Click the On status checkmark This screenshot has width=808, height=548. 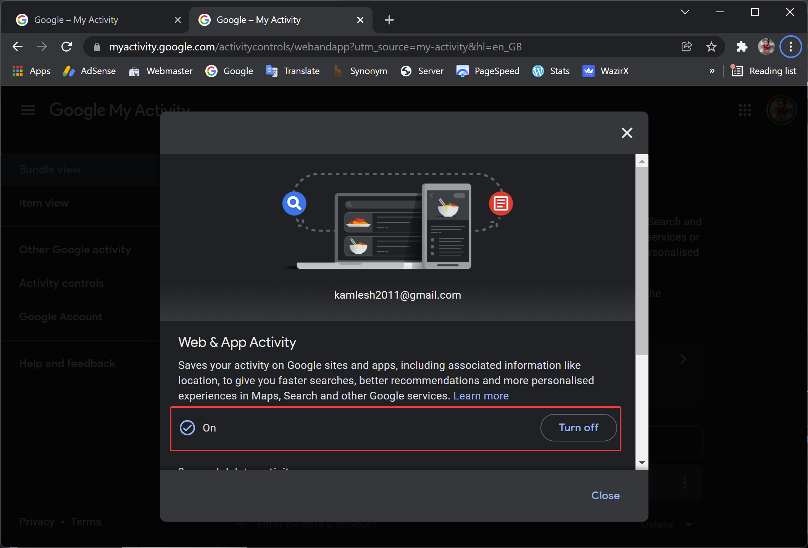tap(187, 428)
